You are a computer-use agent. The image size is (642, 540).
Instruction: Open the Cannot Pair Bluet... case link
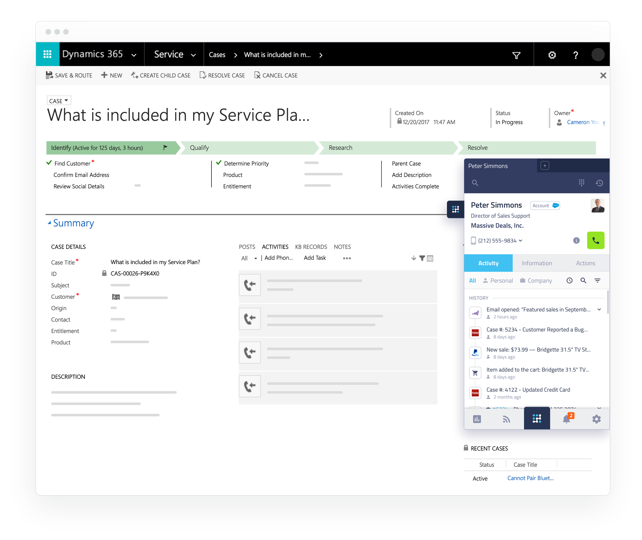click(530, 478)
